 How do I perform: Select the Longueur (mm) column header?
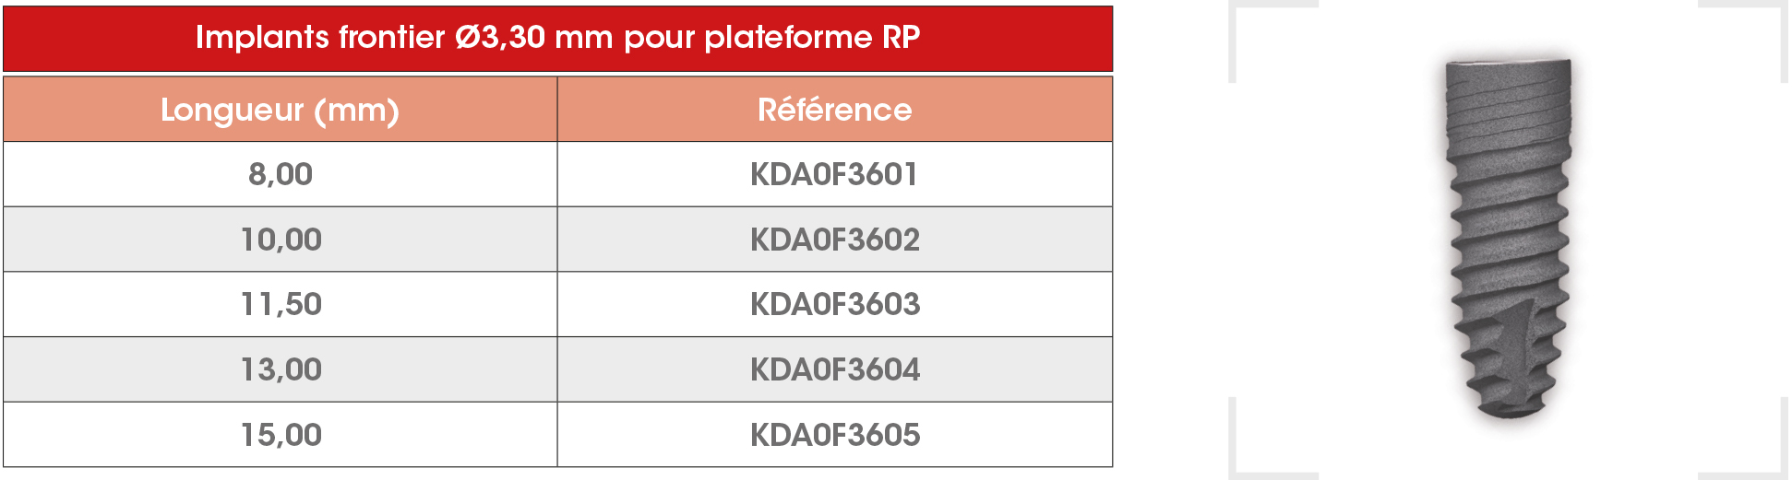point(281,110)
